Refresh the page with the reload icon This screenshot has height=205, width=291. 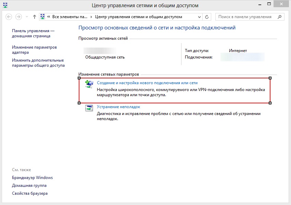(207, 17)
